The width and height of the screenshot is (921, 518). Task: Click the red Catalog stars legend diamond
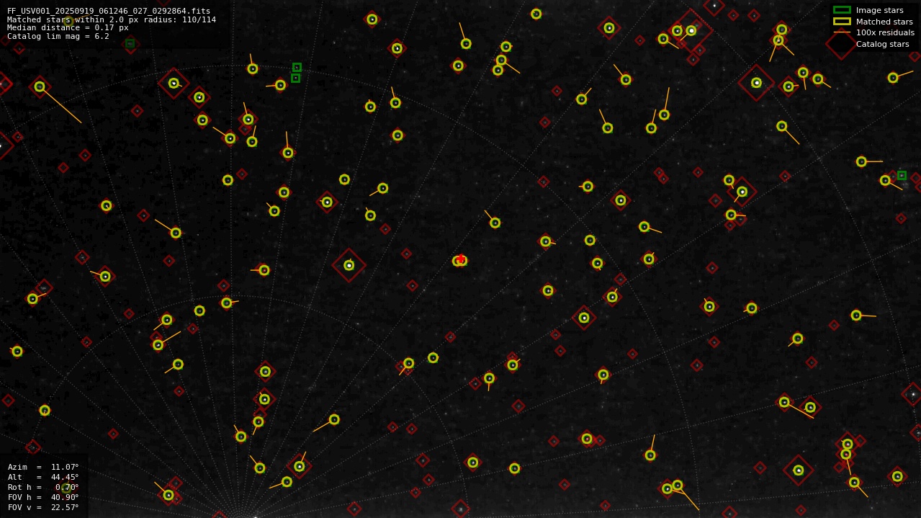[841, 44]
